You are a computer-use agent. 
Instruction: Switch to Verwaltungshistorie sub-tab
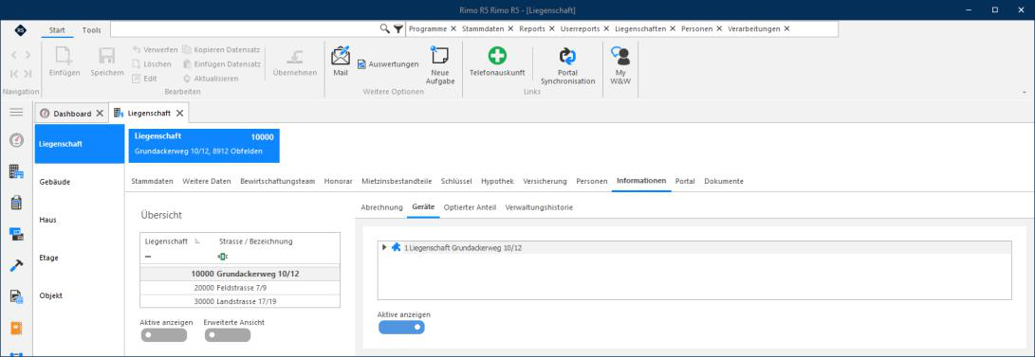[x=539, y=207]
